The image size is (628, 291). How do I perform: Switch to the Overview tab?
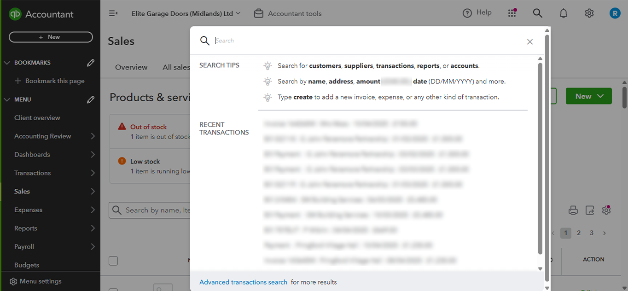(x=131, y=67)
